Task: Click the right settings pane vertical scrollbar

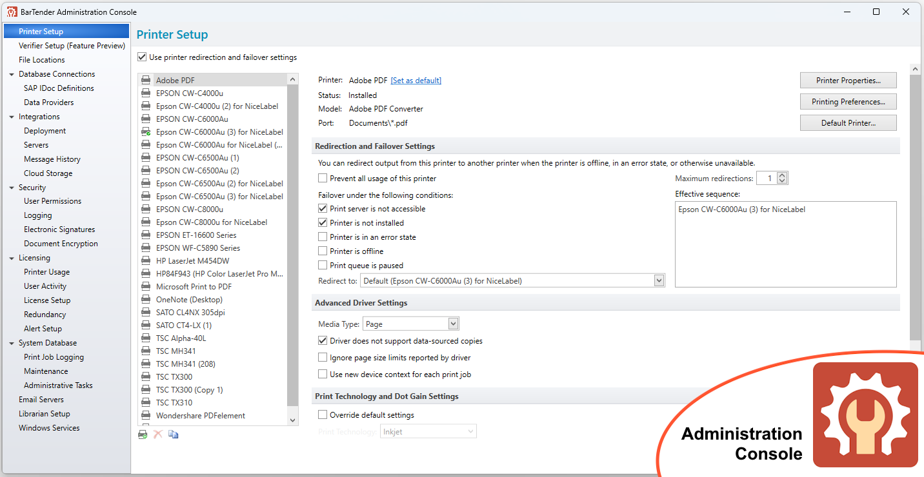Action: tap(915, 206)
